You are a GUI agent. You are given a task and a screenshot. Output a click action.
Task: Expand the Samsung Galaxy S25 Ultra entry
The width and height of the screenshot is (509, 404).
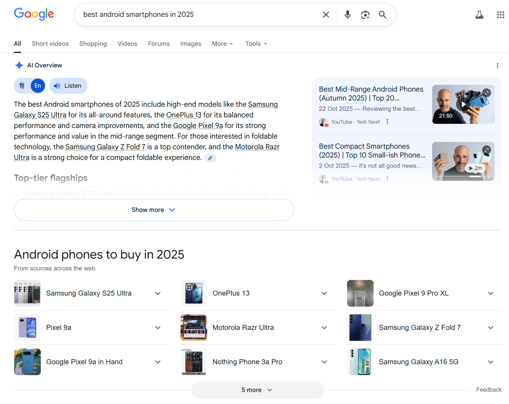tap(158, 293)
